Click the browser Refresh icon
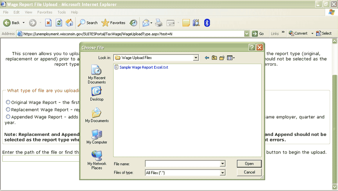This screenshot has height=191, width=338. point(59,23)
